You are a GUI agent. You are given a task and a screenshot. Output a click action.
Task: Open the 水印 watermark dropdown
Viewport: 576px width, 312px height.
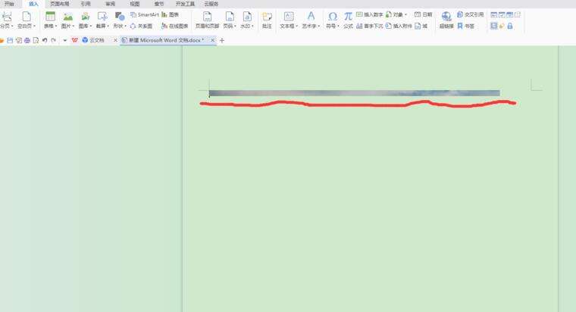(x=252, y=27)
